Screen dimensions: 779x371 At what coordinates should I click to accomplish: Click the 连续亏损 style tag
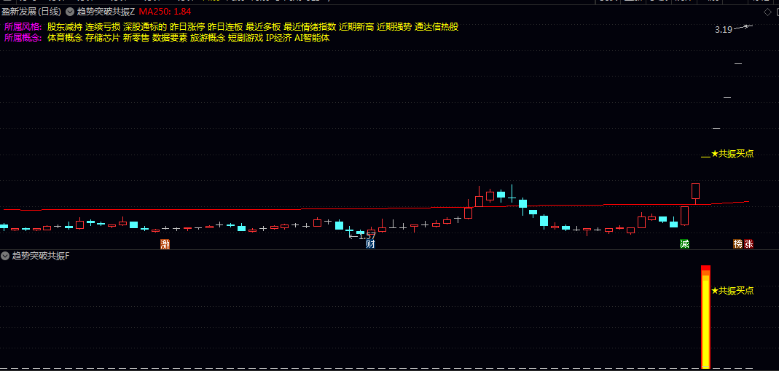(102, 27)
